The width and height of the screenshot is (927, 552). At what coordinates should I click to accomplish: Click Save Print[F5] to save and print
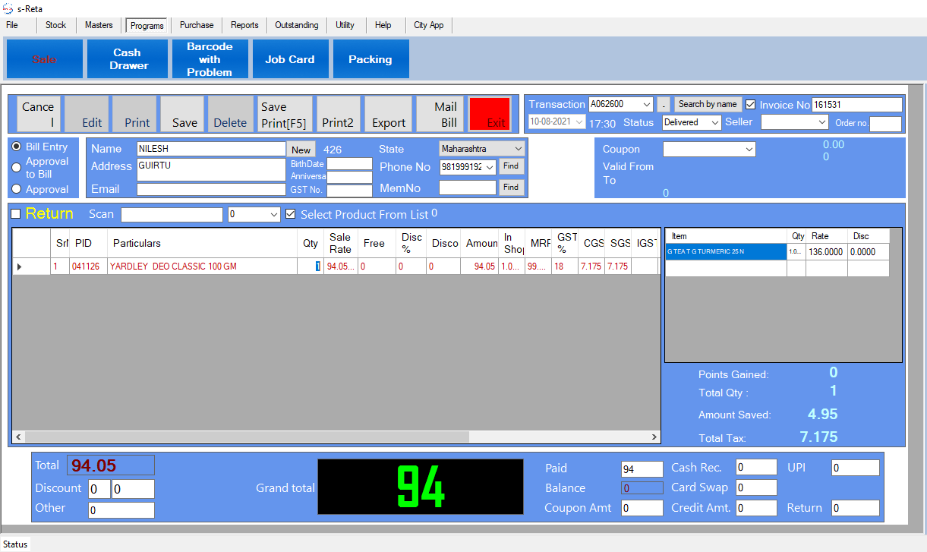(285, 113)
